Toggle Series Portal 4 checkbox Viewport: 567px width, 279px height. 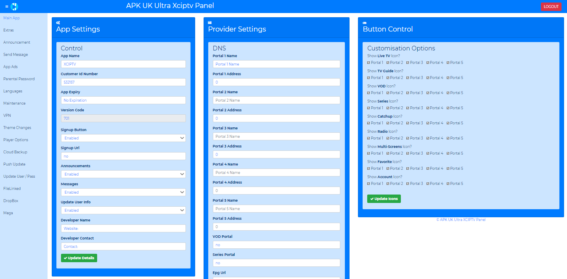428,108
